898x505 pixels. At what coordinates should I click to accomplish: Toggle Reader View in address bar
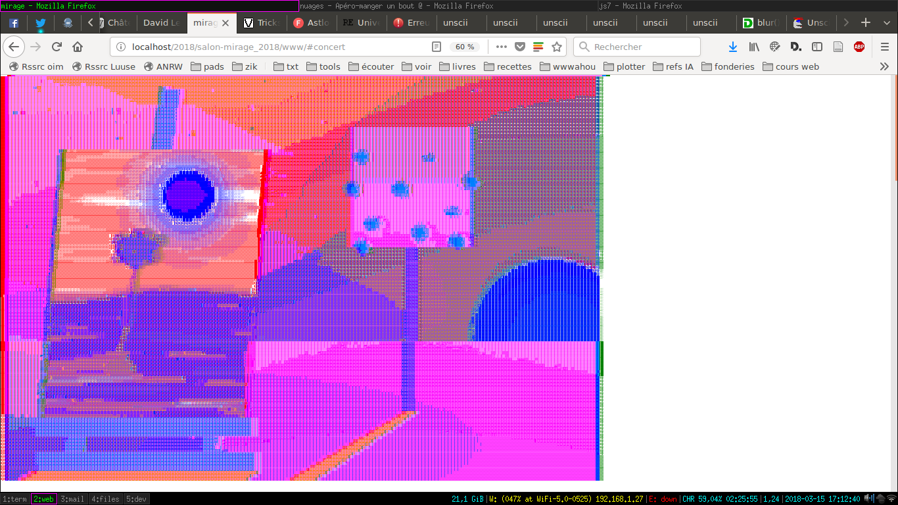click(437, 47)
